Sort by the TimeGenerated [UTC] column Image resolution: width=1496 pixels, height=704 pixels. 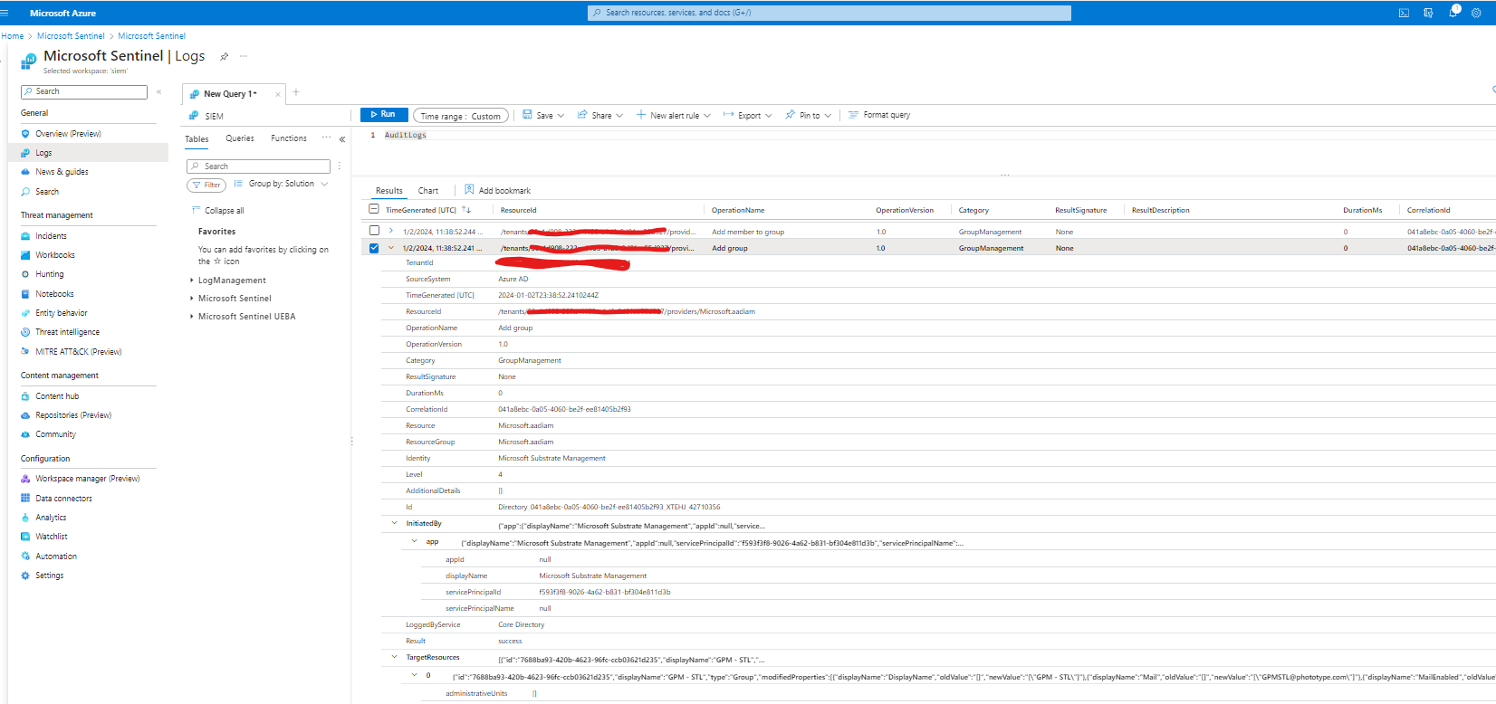point(421,210)
